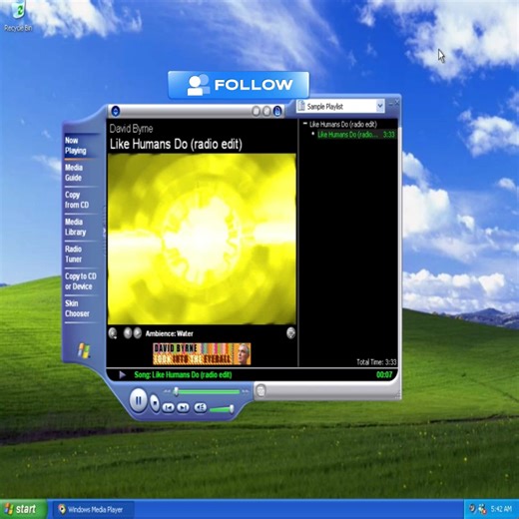This screenshot has height=519, width=519.
Task: Click the David Byrne artist name
Action: (131, 129)
